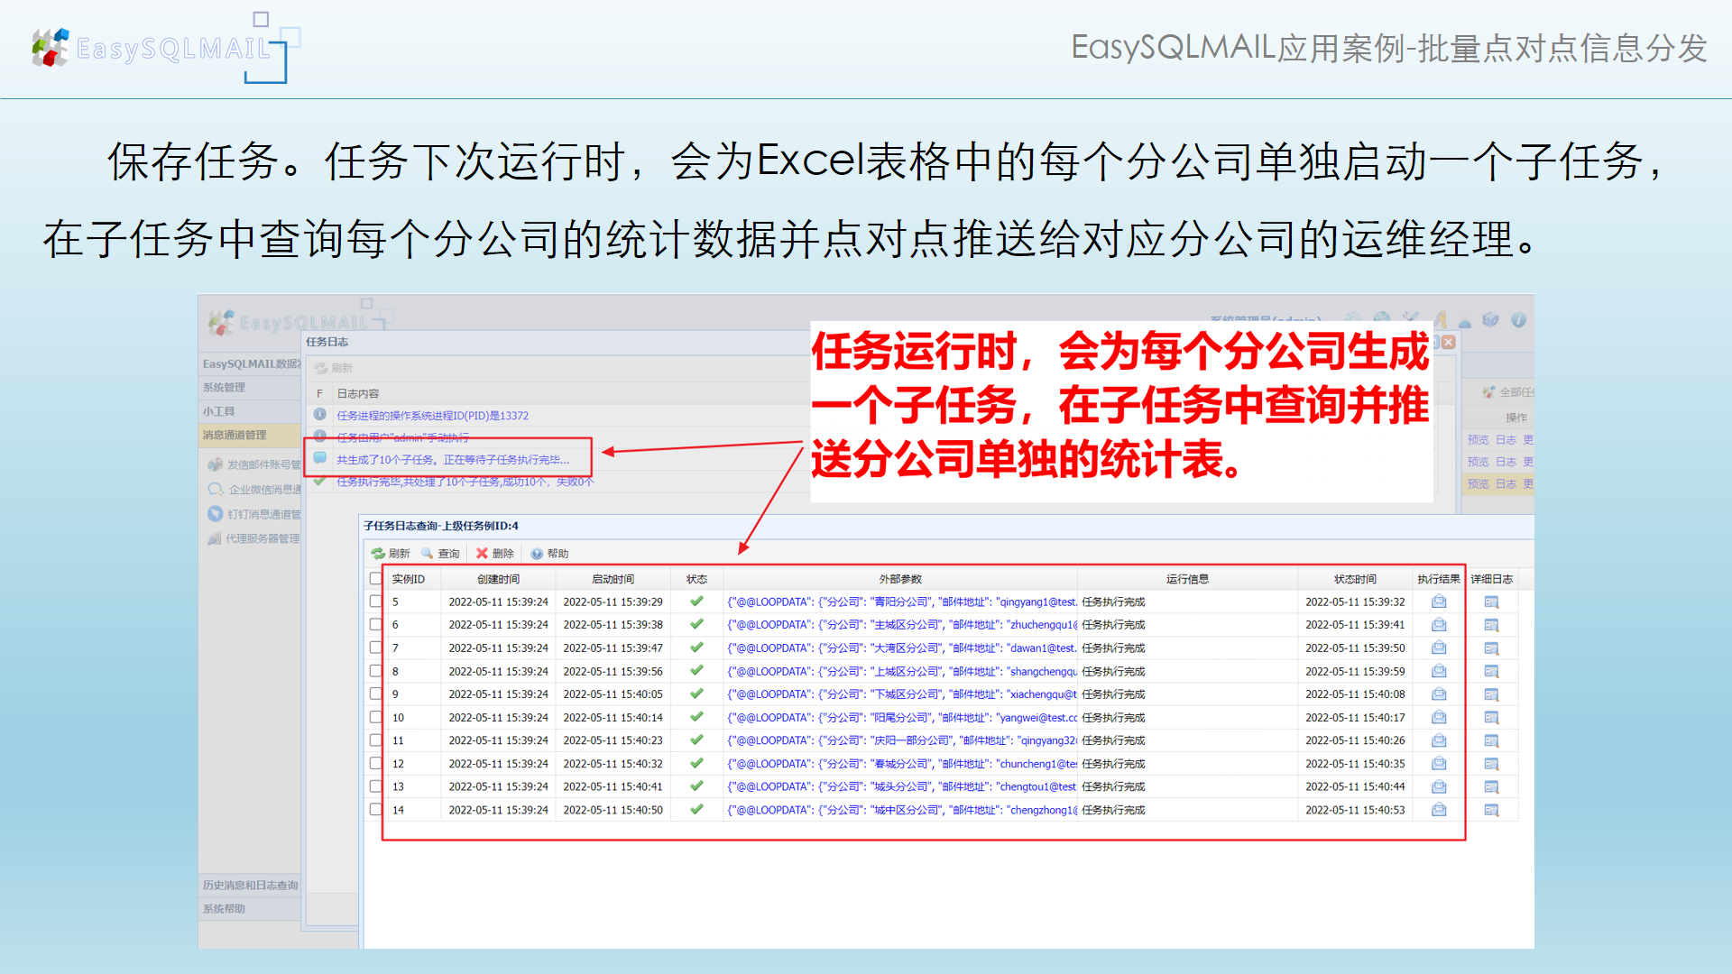Image resolution: width=1732 pixels, height=974 pixels.
Task: Open execution result icon for instance 13
Action: (1439, 786)
